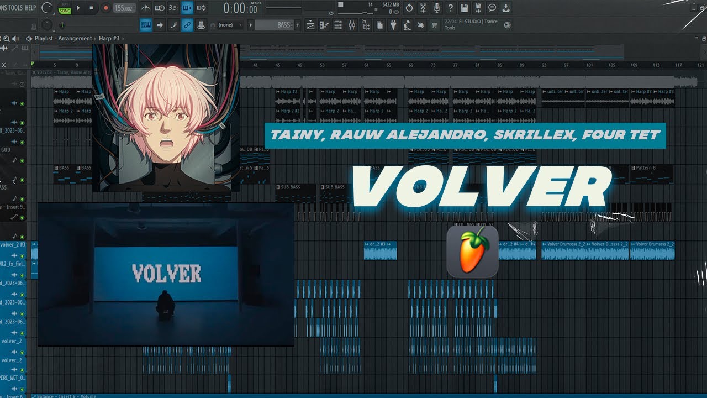Click the timeline bar marker 101
The width and height of the screenshot is (707, 398).
pos(589,65)
